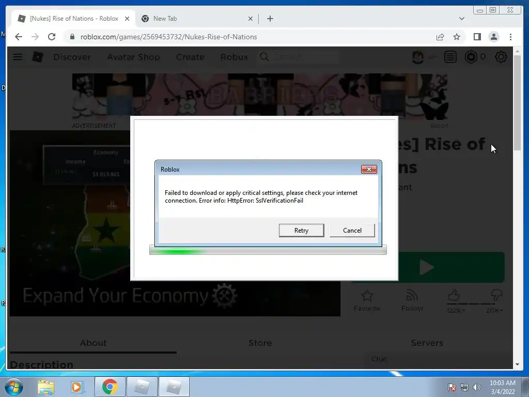529x397 pixels.
Task: Open Discover in Roblox navbar
Action: 72,57
